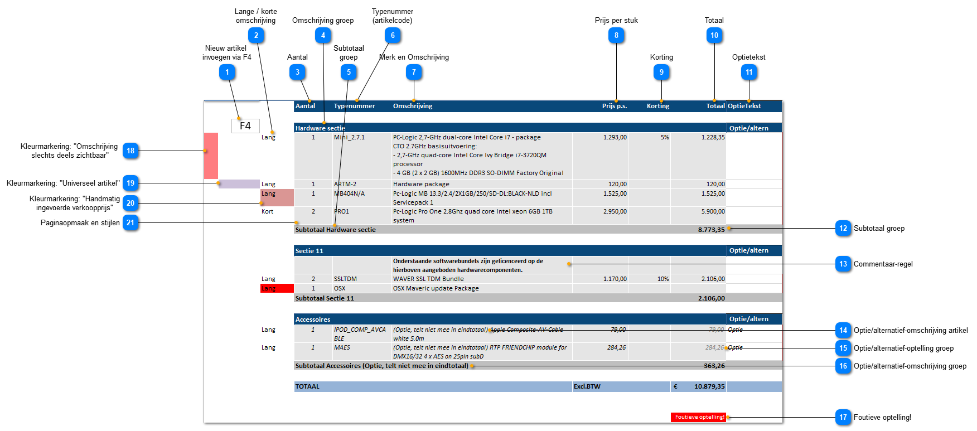Viewport: 977px width, 431px height.
Task: Click the Hardware package description
Action: click(421, 184)
